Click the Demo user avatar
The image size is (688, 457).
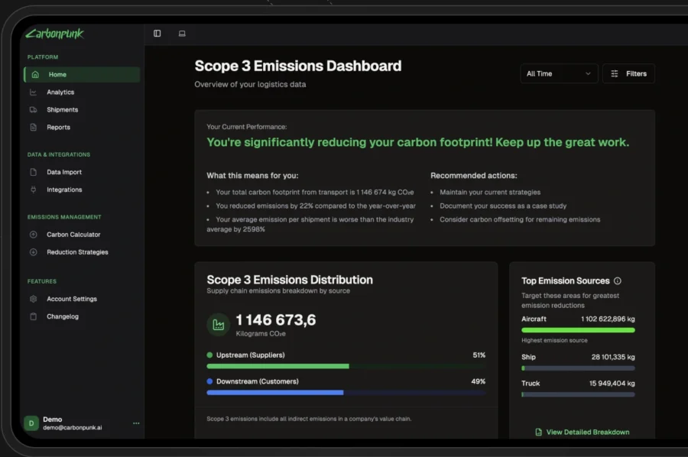(x=31, y=423)
